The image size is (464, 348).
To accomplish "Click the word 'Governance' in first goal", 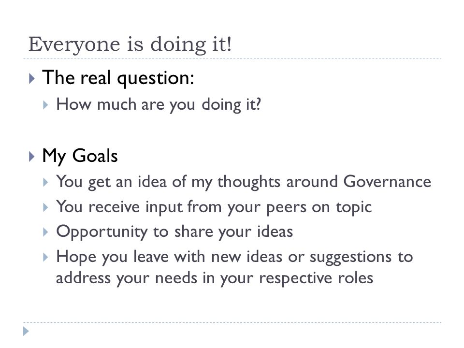I will [387, 181].
